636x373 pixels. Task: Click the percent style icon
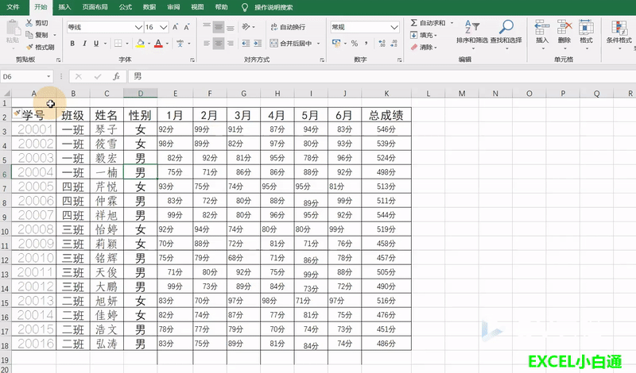coord(355,43)
